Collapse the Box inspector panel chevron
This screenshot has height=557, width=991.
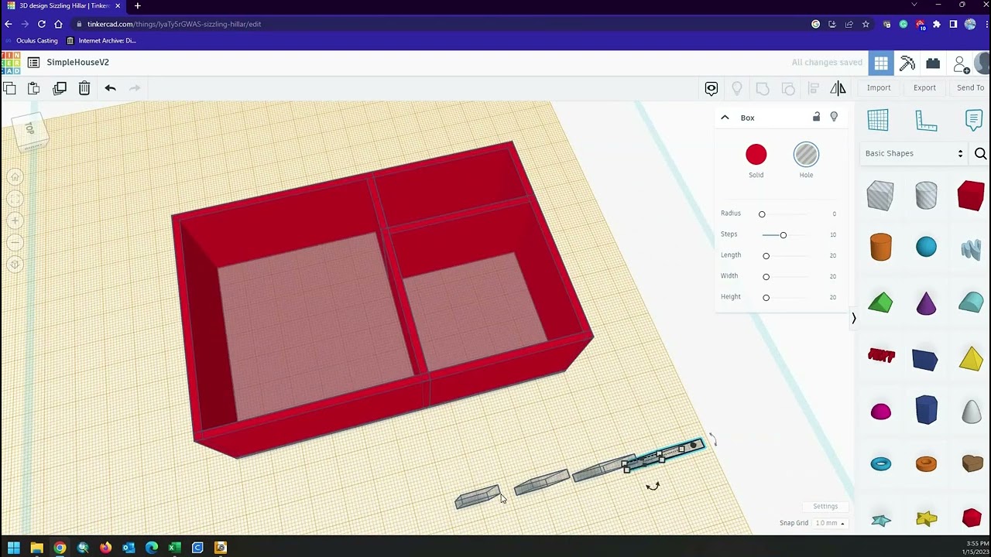pos(725,118)
